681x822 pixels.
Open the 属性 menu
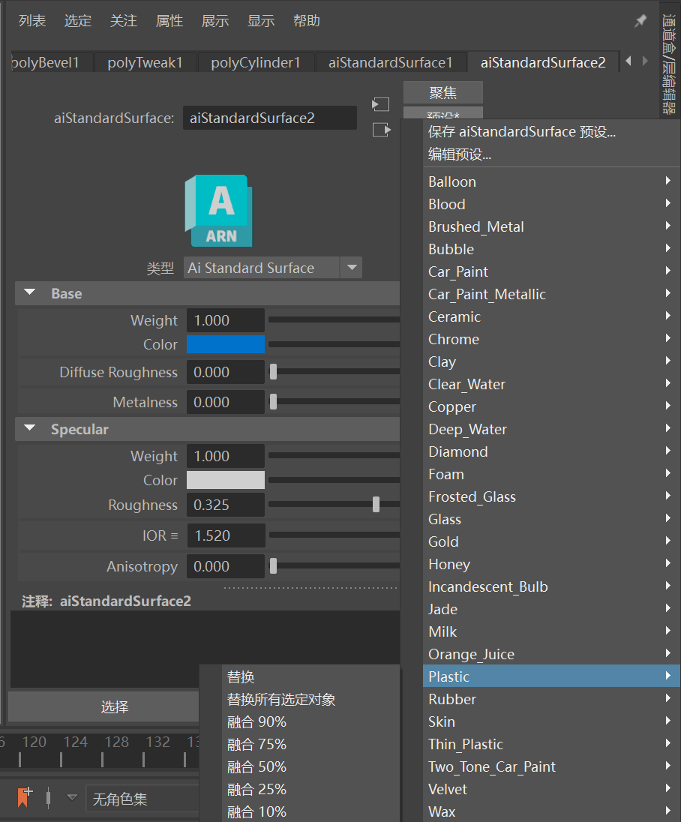pos(169,21)
